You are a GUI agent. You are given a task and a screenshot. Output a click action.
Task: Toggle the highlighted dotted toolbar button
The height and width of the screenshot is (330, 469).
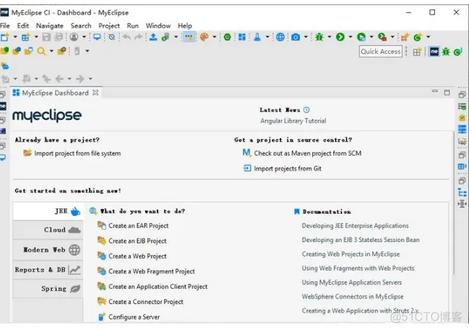tap(189, 37)
